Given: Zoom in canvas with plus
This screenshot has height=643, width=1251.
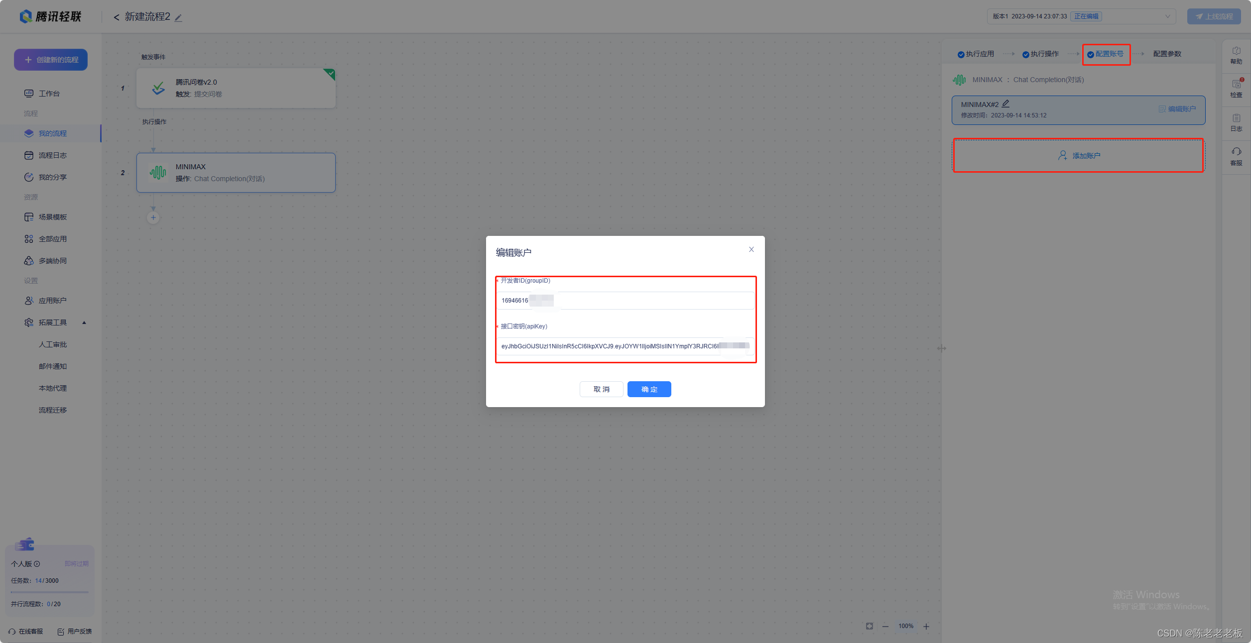Looking at the screenshot, I should pos(926,627).
